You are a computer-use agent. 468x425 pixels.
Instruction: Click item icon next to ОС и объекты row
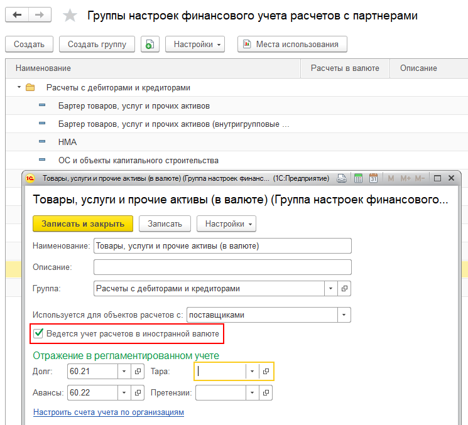[42, 160]
